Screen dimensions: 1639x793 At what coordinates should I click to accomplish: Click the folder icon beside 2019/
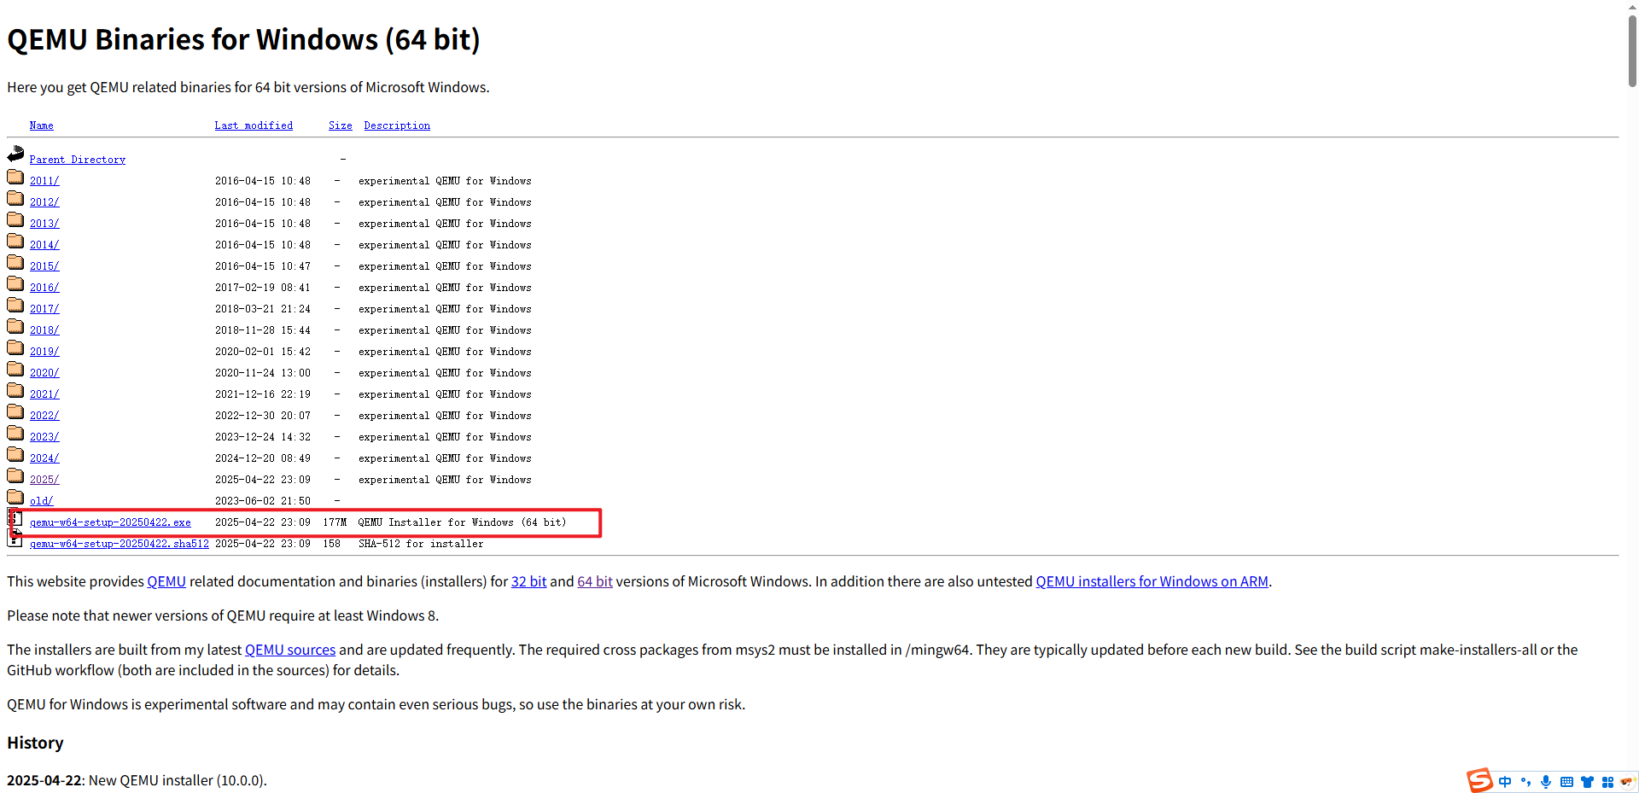pos(15,347)
